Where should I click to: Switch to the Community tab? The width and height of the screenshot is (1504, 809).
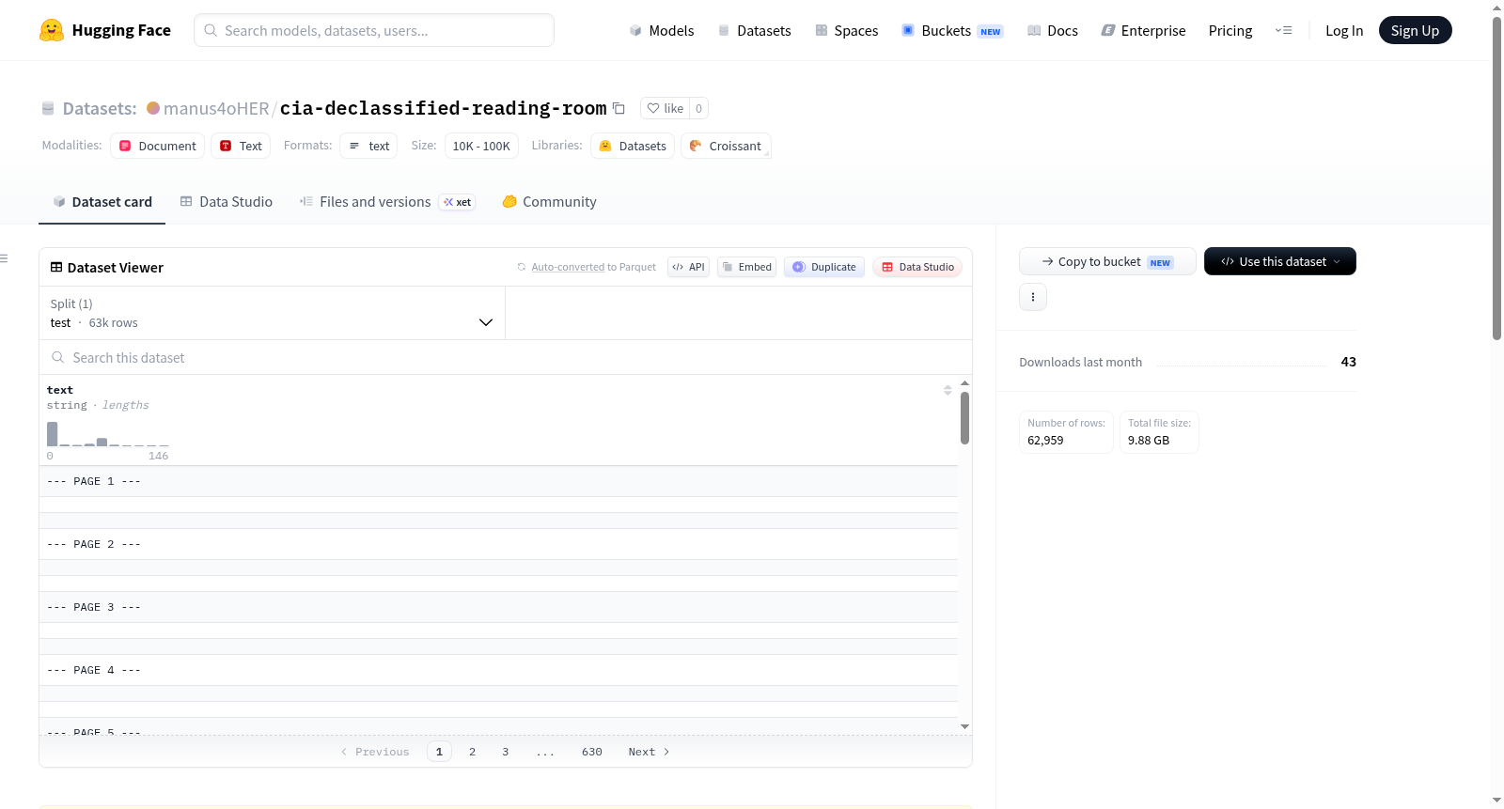pos(550,201)
